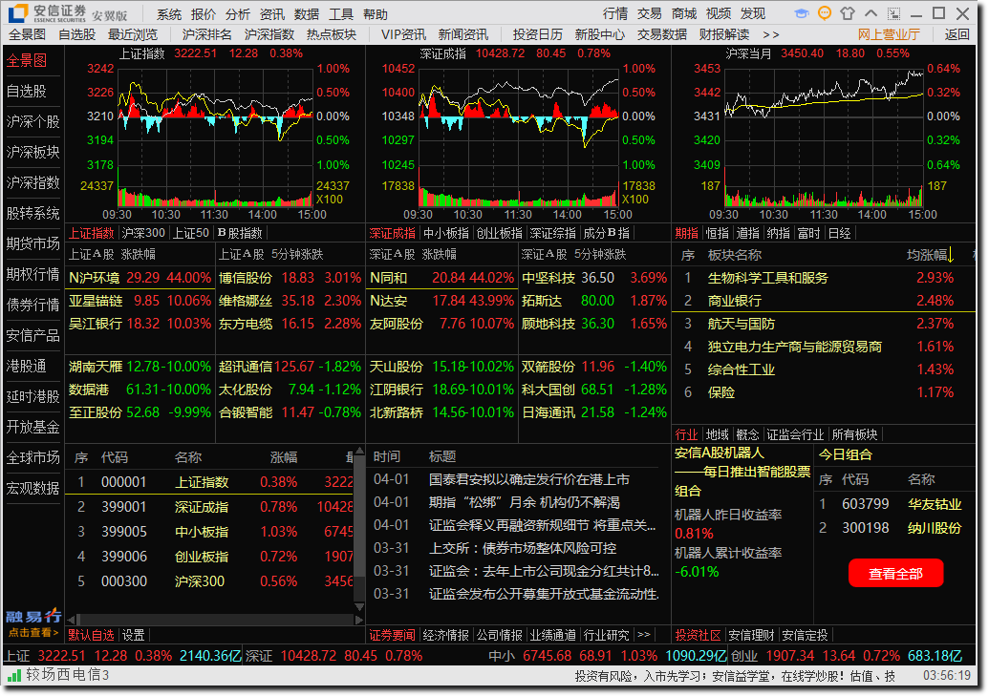Switch to the B股指数 chart tab
The image size is (989, 696).
coord(240,233)
